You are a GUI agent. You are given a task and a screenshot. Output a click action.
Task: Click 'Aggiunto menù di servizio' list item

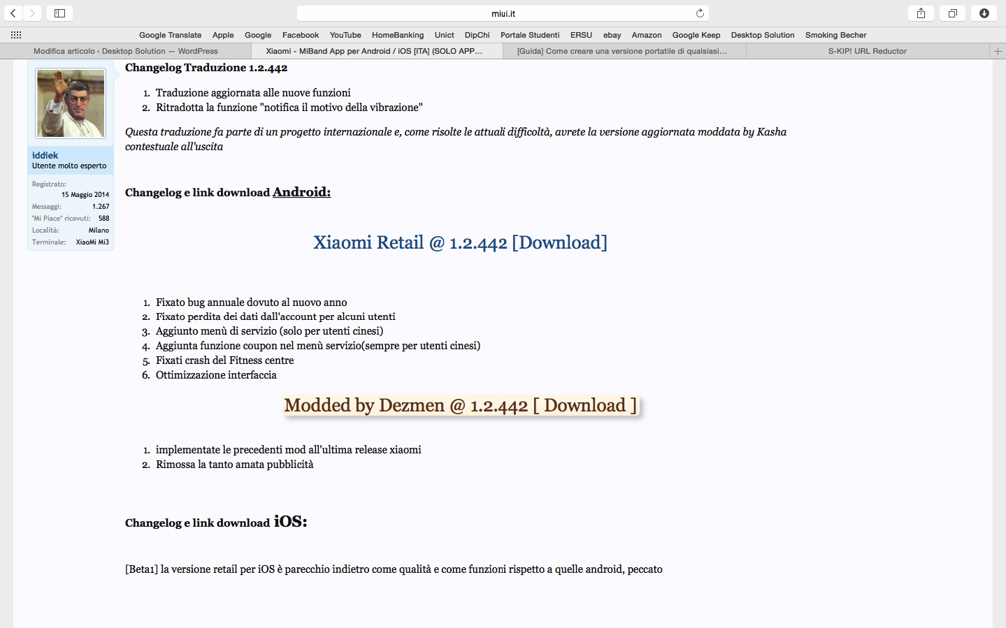pos(269,331)
